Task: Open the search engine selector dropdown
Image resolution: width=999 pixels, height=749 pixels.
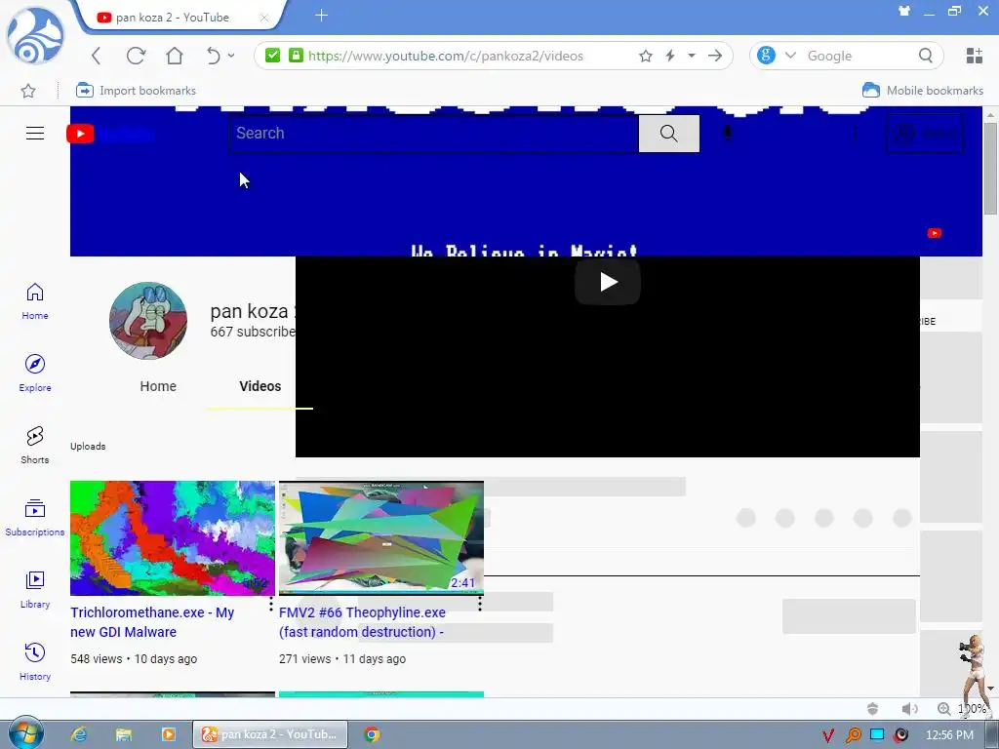Action: point(790,56)
